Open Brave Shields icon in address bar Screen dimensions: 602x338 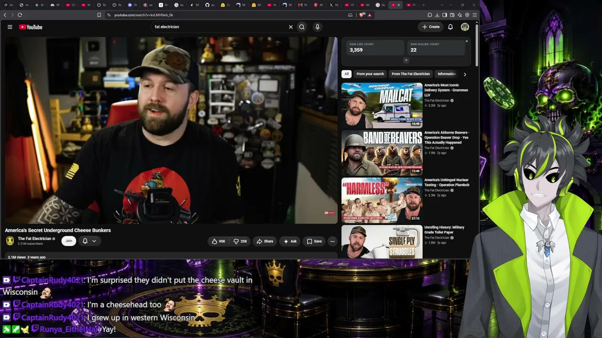[x=362, y=15]
